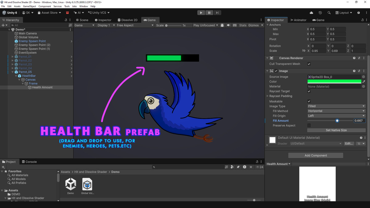Toggle the hidden packages eye icon showing 24

(260, 167)
